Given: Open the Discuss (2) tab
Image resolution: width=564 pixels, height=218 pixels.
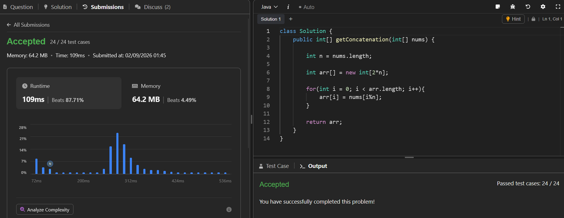Looking at the screenshot, I should 152,7.
